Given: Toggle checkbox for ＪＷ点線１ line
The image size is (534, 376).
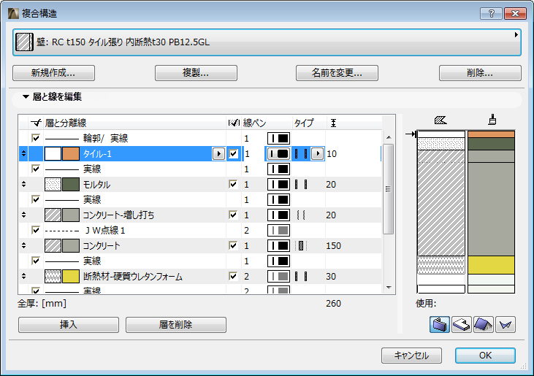Looking at the screenshot, I should click(x=35, y=230).
